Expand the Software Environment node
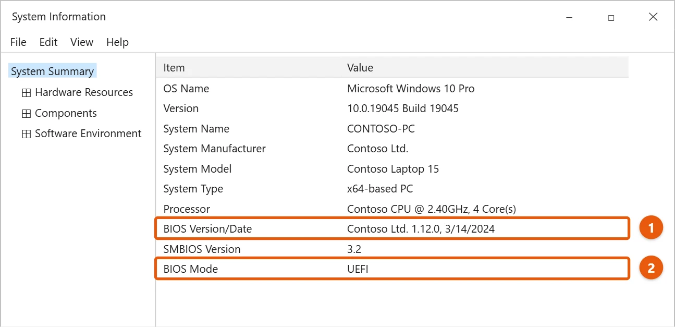 26,134
